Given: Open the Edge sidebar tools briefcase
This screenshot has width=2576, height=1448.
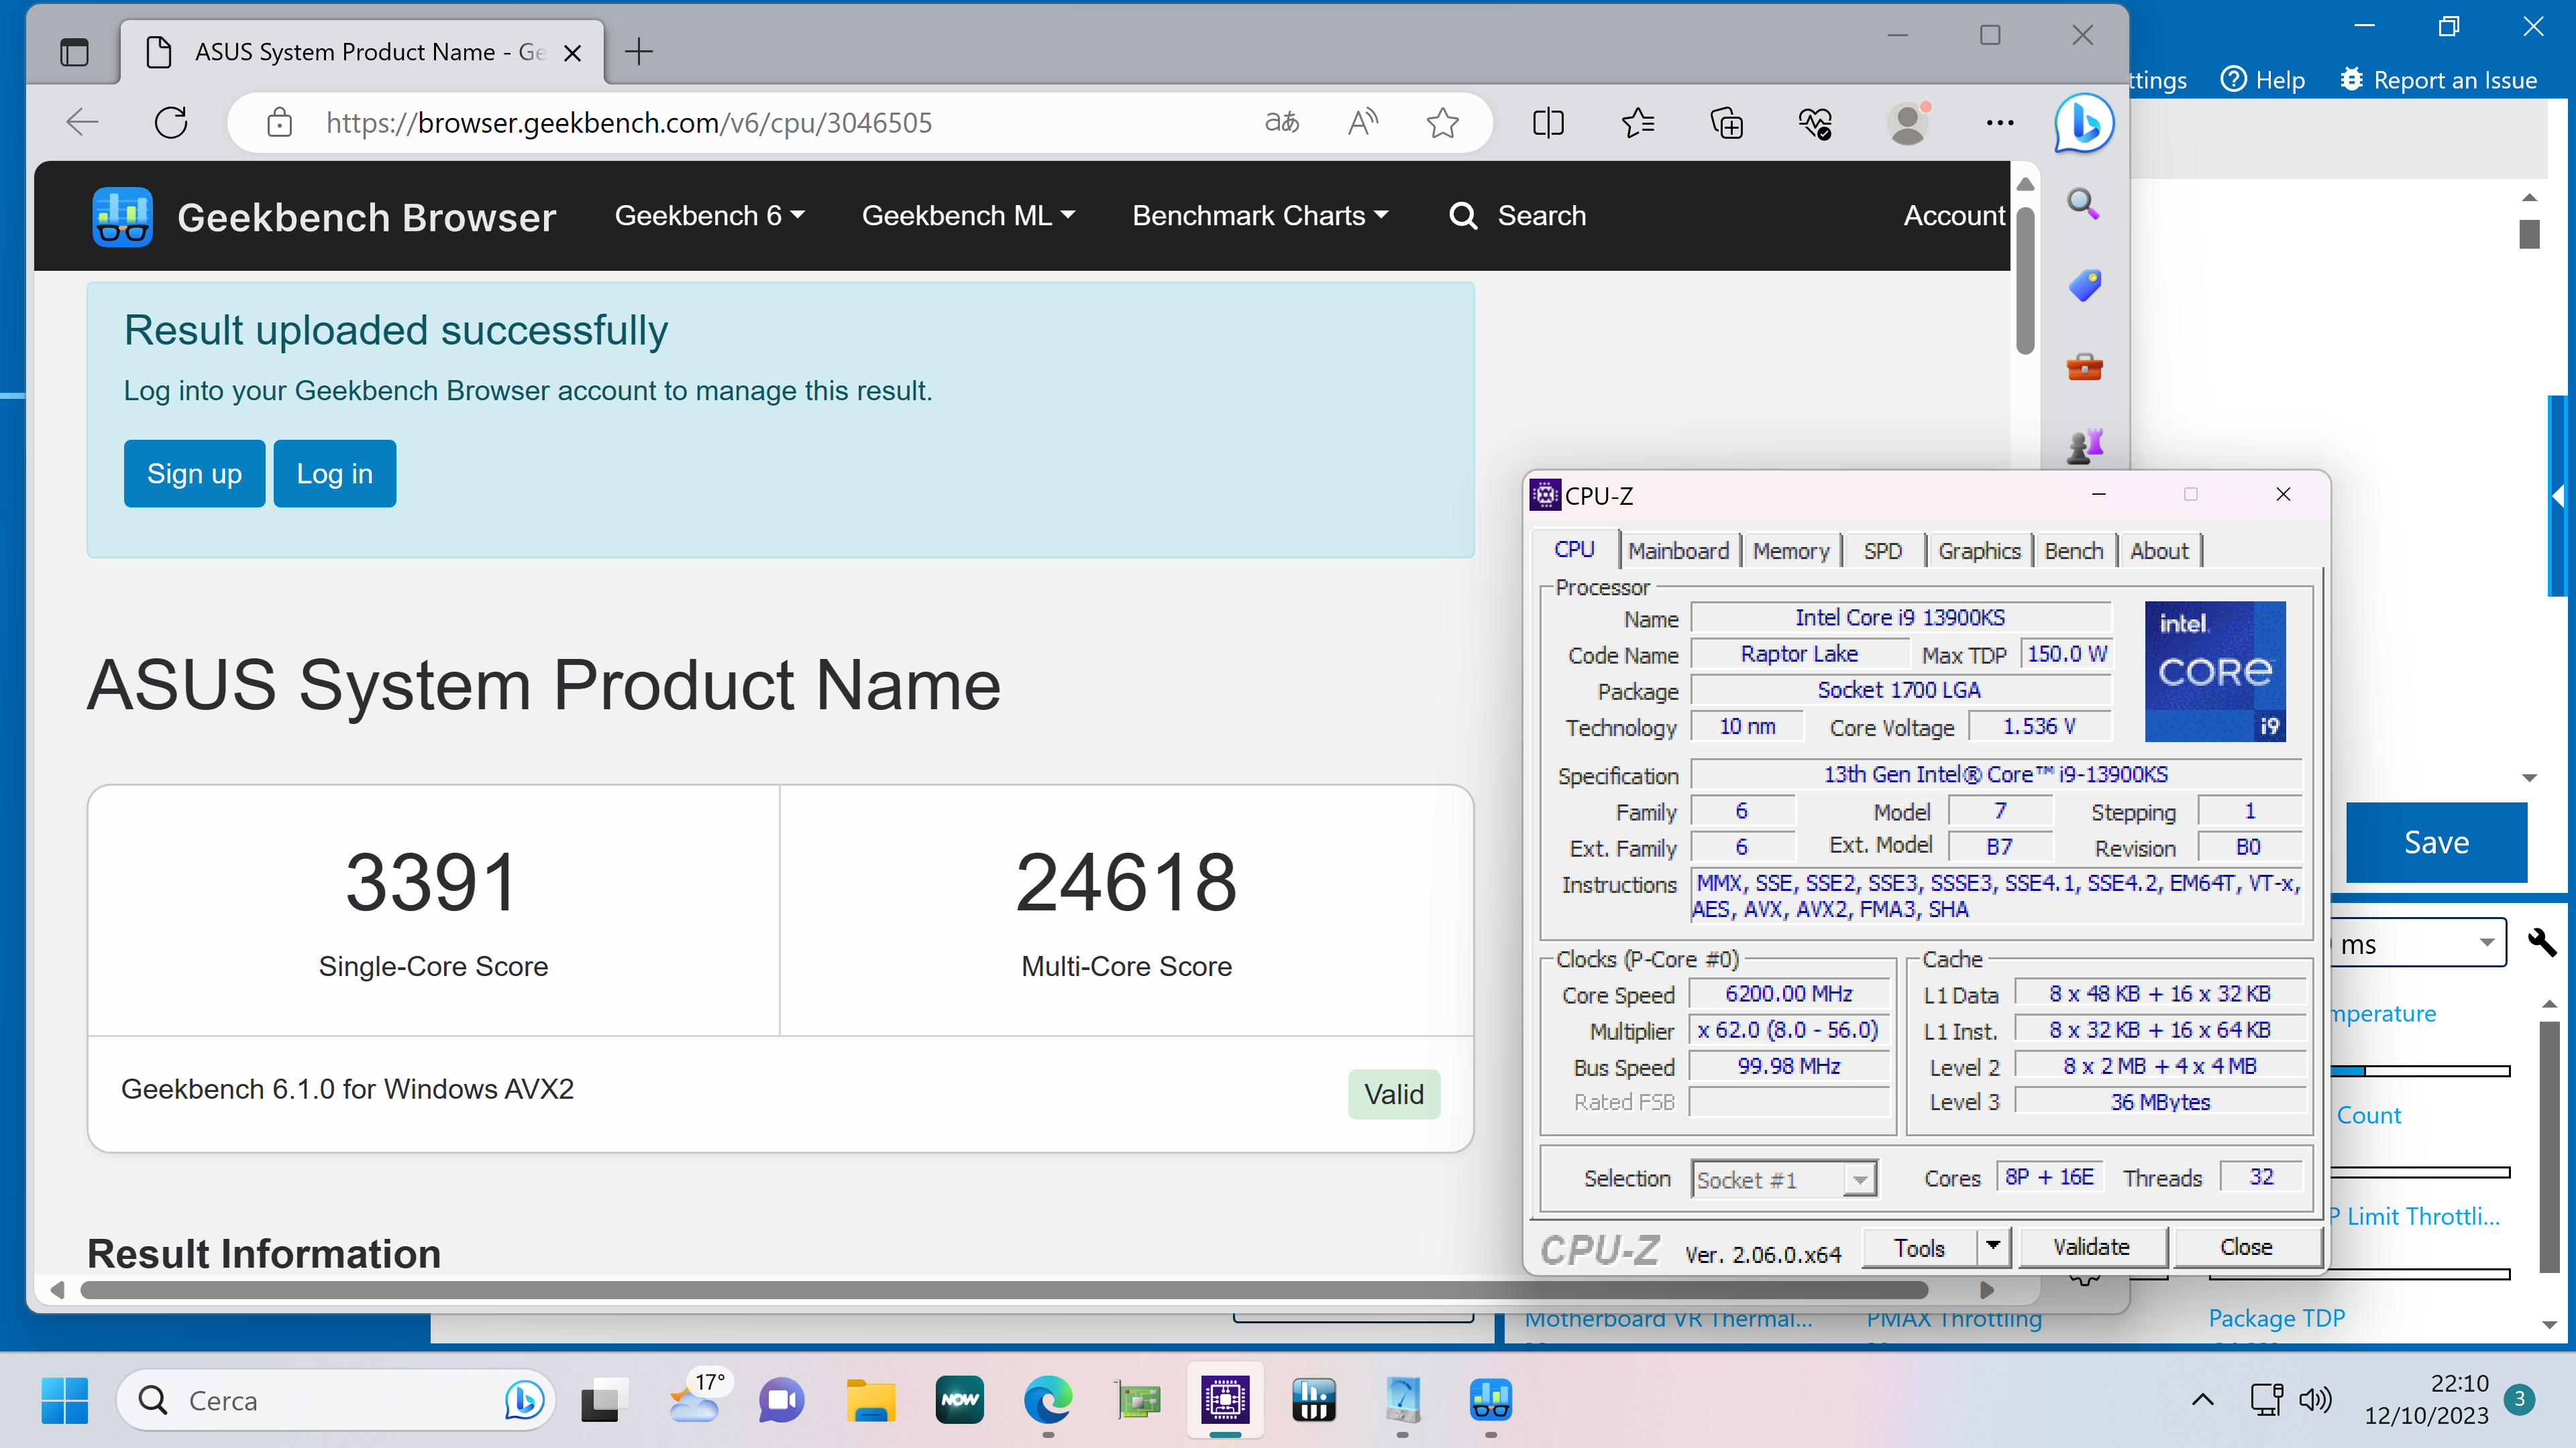Looking at the screenshot, I should click(x=2084, y=367).
